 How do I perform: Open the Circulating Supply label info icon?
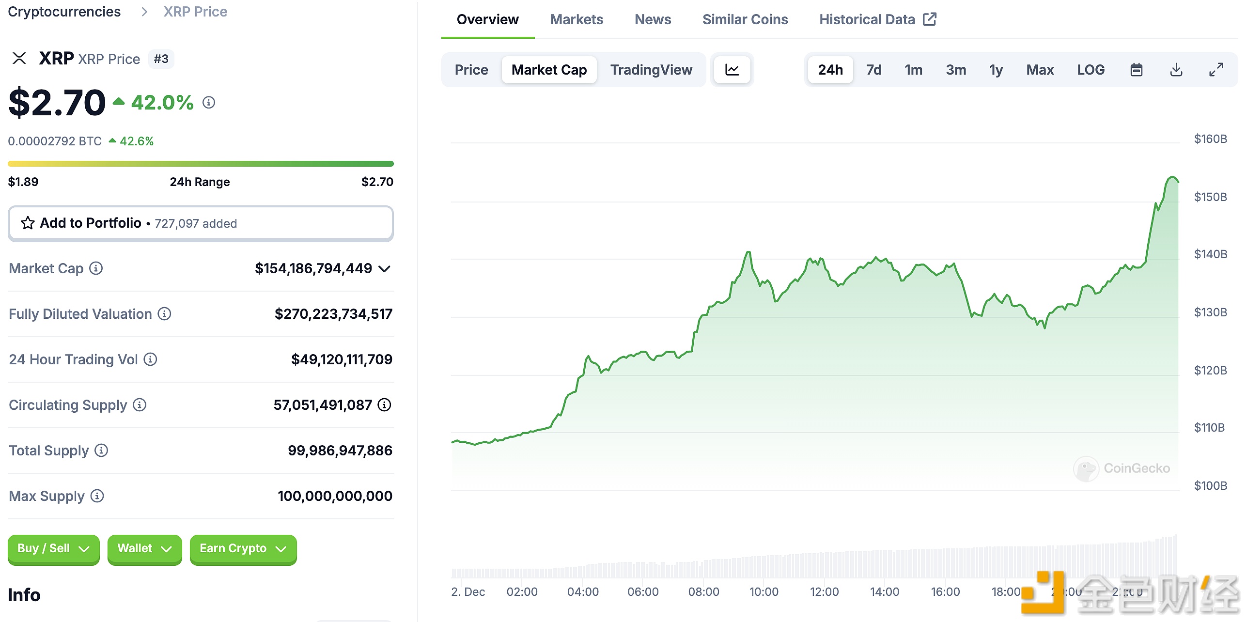click(140, 404)
